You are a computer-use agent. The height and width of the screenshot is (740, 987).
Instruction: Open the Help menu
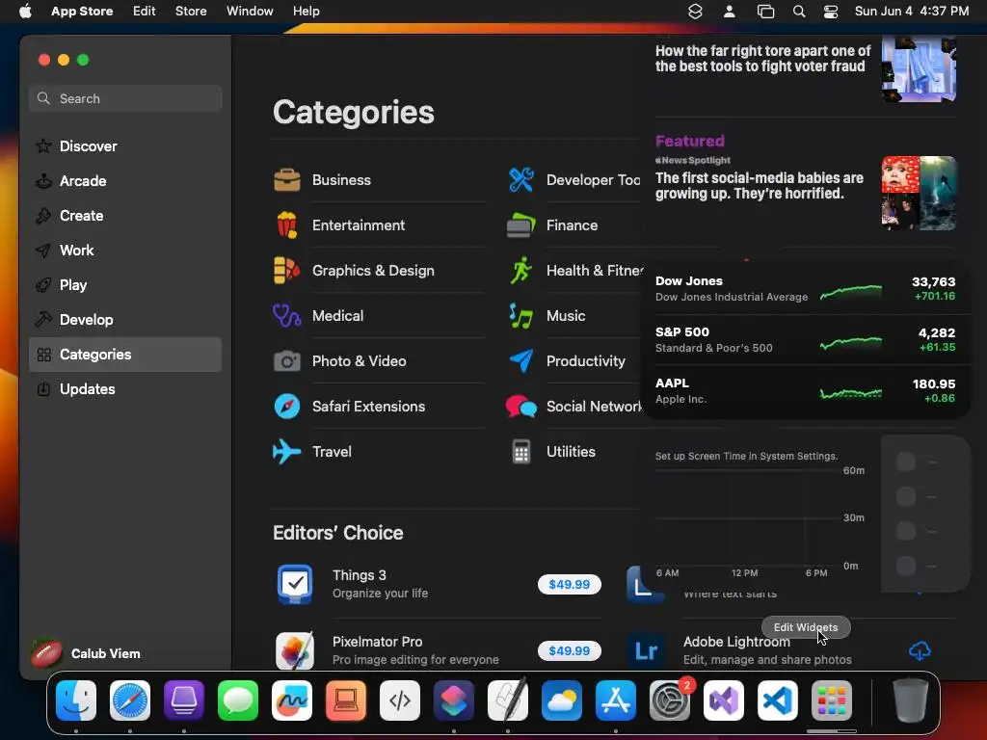[306, 12]
